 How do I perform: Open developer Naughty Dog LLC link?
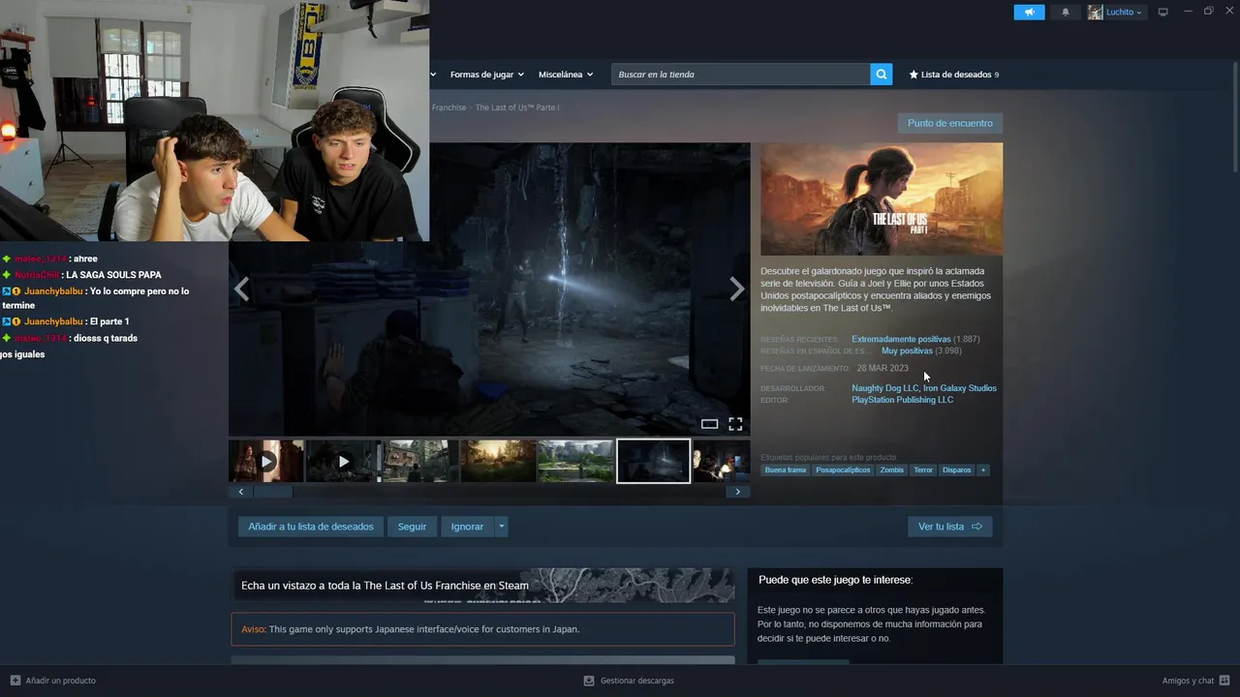884,388
